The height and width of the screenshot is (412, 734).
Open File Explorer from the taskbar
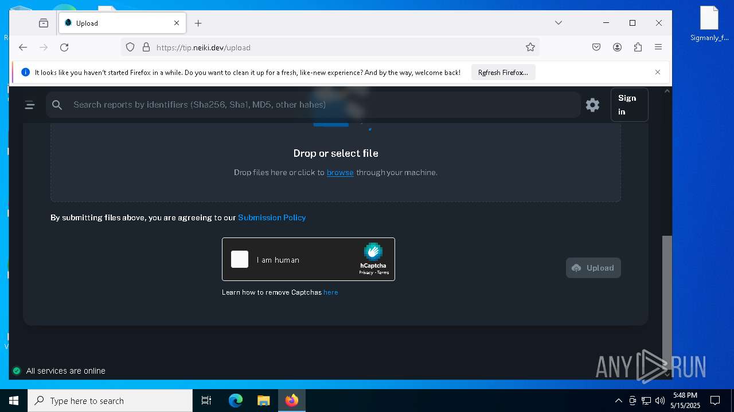[x=263, y=401]
